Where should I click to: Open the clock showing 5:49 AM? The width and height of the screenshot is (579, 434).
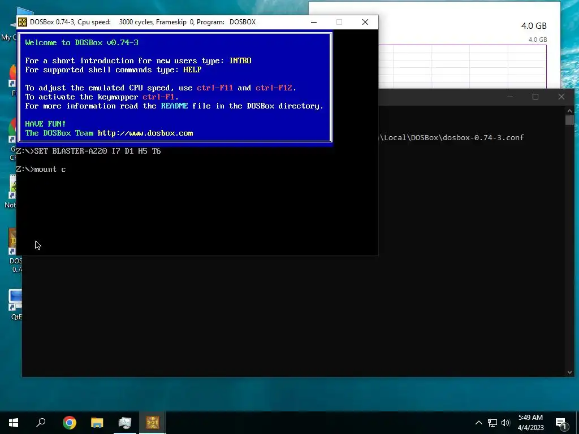(530, 423)
